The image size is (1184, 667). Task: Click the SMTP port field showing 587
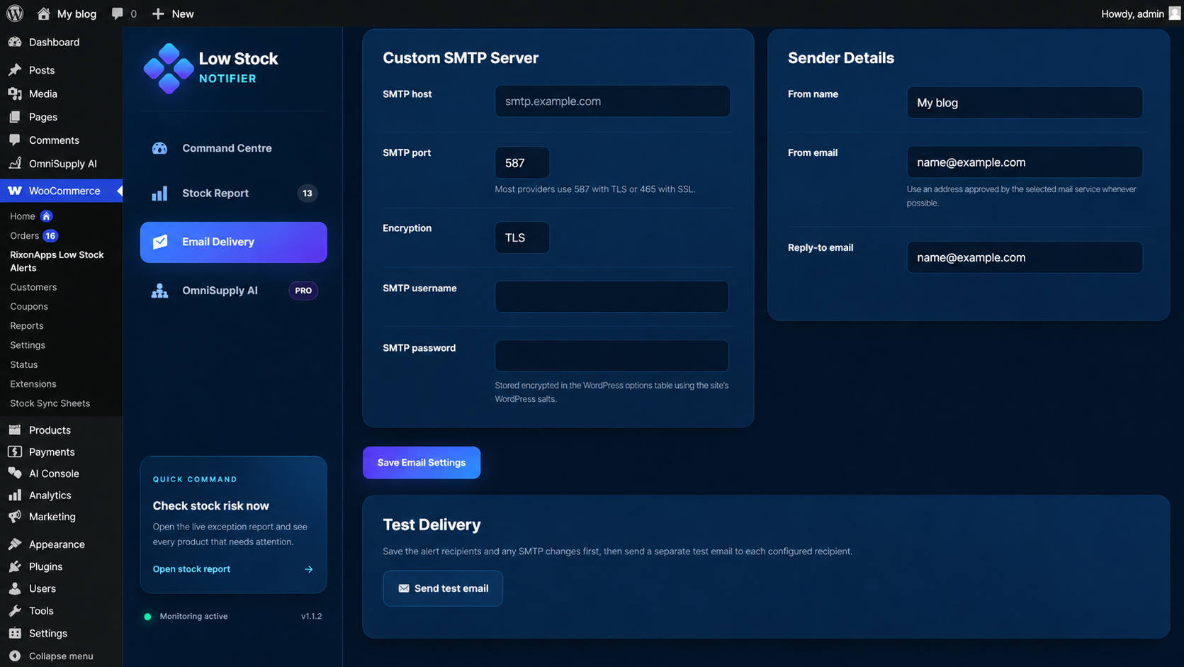point(522,162)
